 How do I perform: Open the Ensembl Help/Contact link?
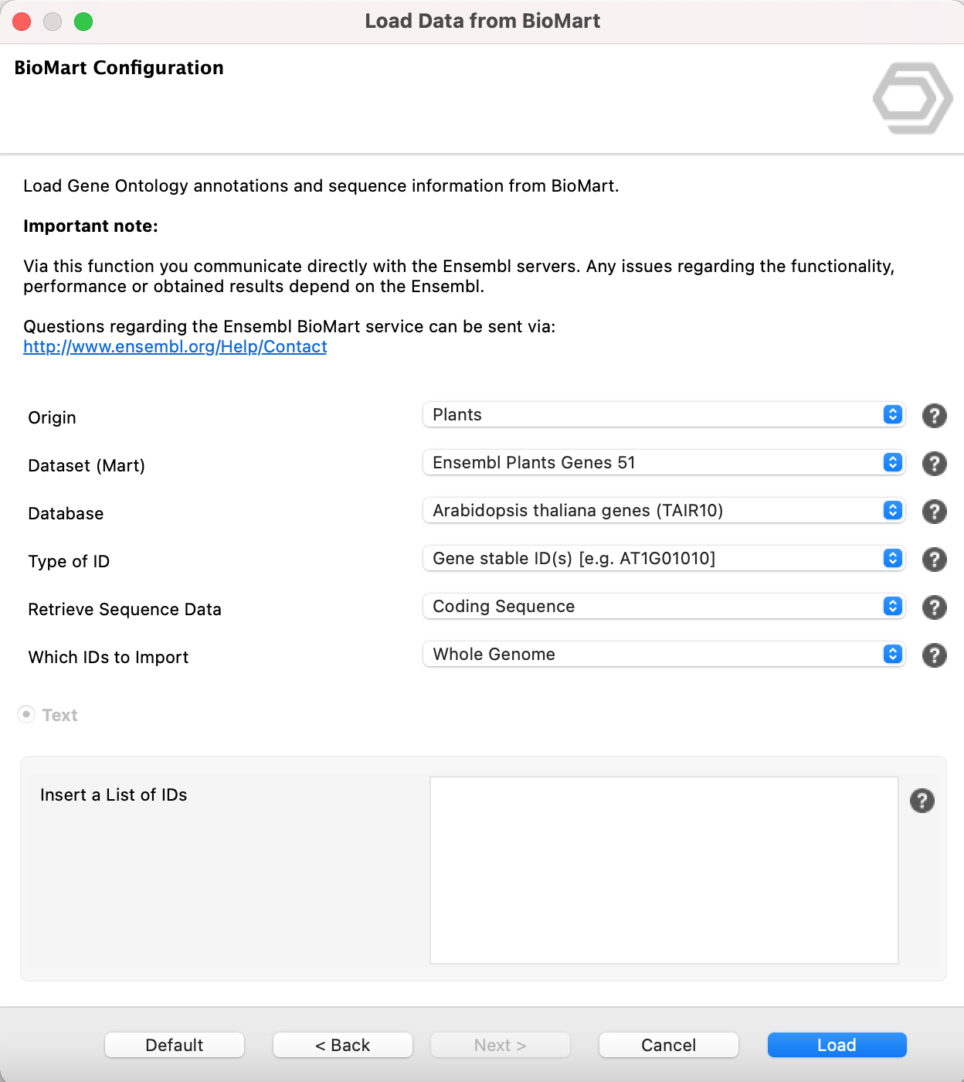pos(175,347)
